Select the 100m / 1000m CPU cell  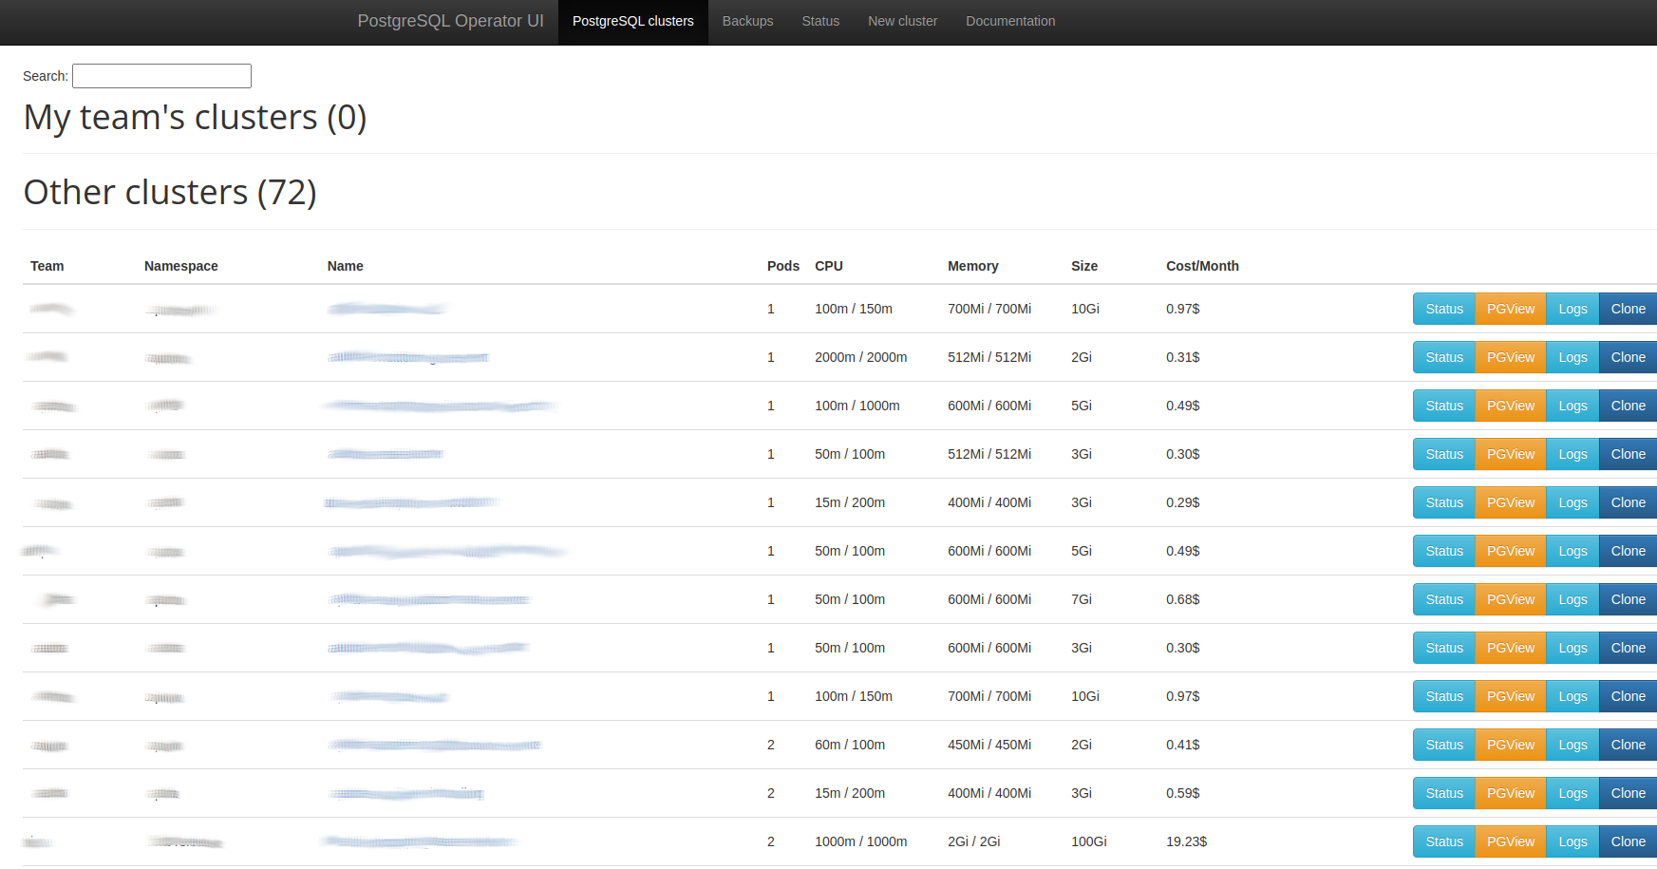857,406
